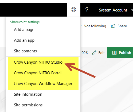This screenshot has width=133, height=112.
Task: Click the SharePoint settings heading
Action: (x=25, y=22)
